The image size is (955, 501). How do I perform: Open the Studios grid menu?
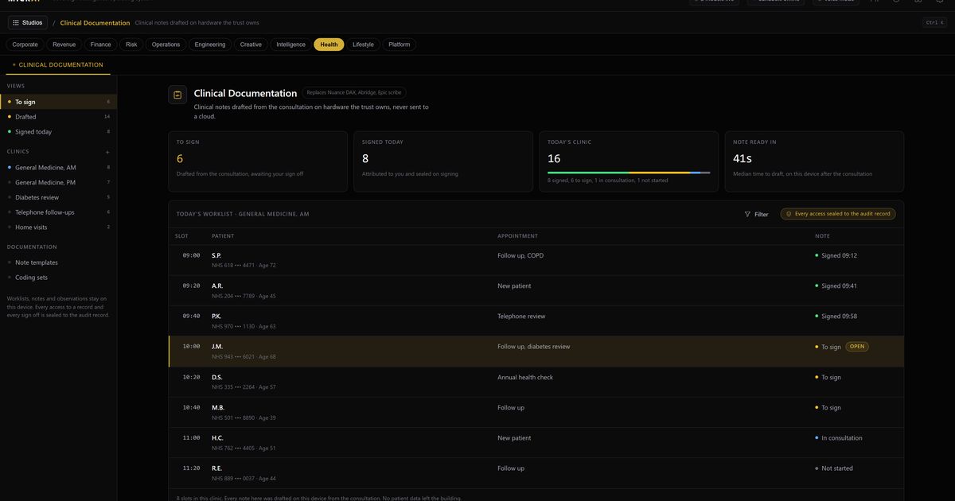28,22
